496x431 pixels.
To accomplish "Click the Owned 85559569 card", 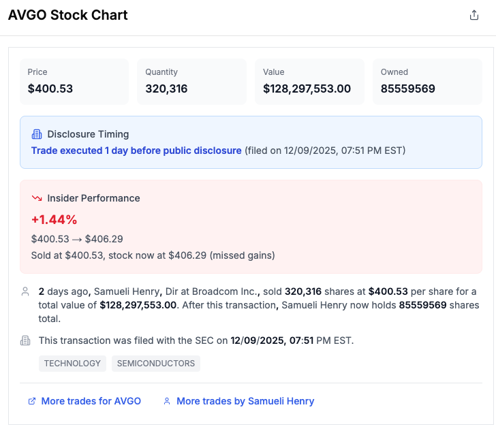I will click(427, 82).
